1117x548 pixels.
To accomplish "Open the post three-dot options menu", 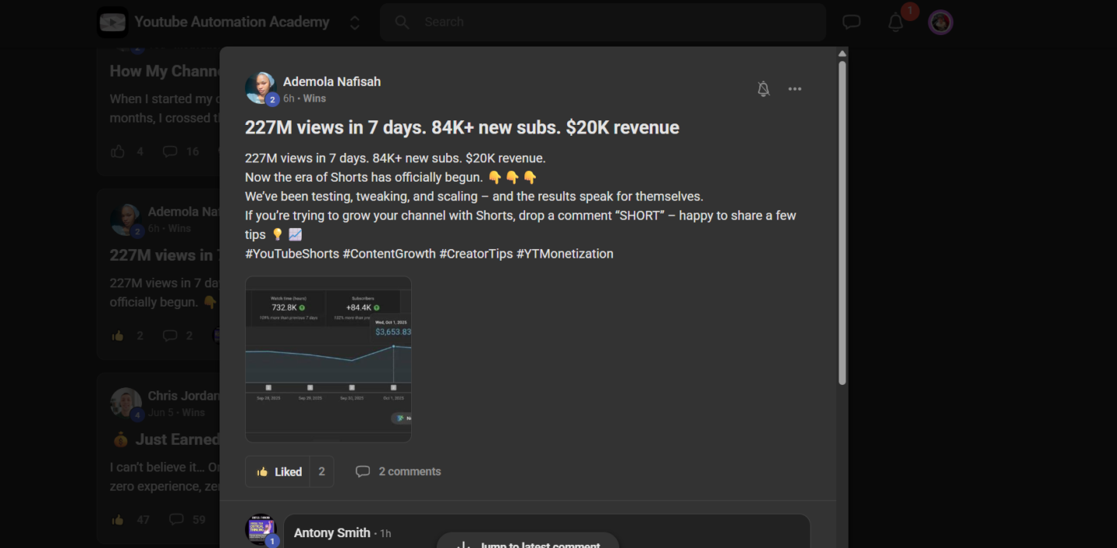I will tap(795, 89).
